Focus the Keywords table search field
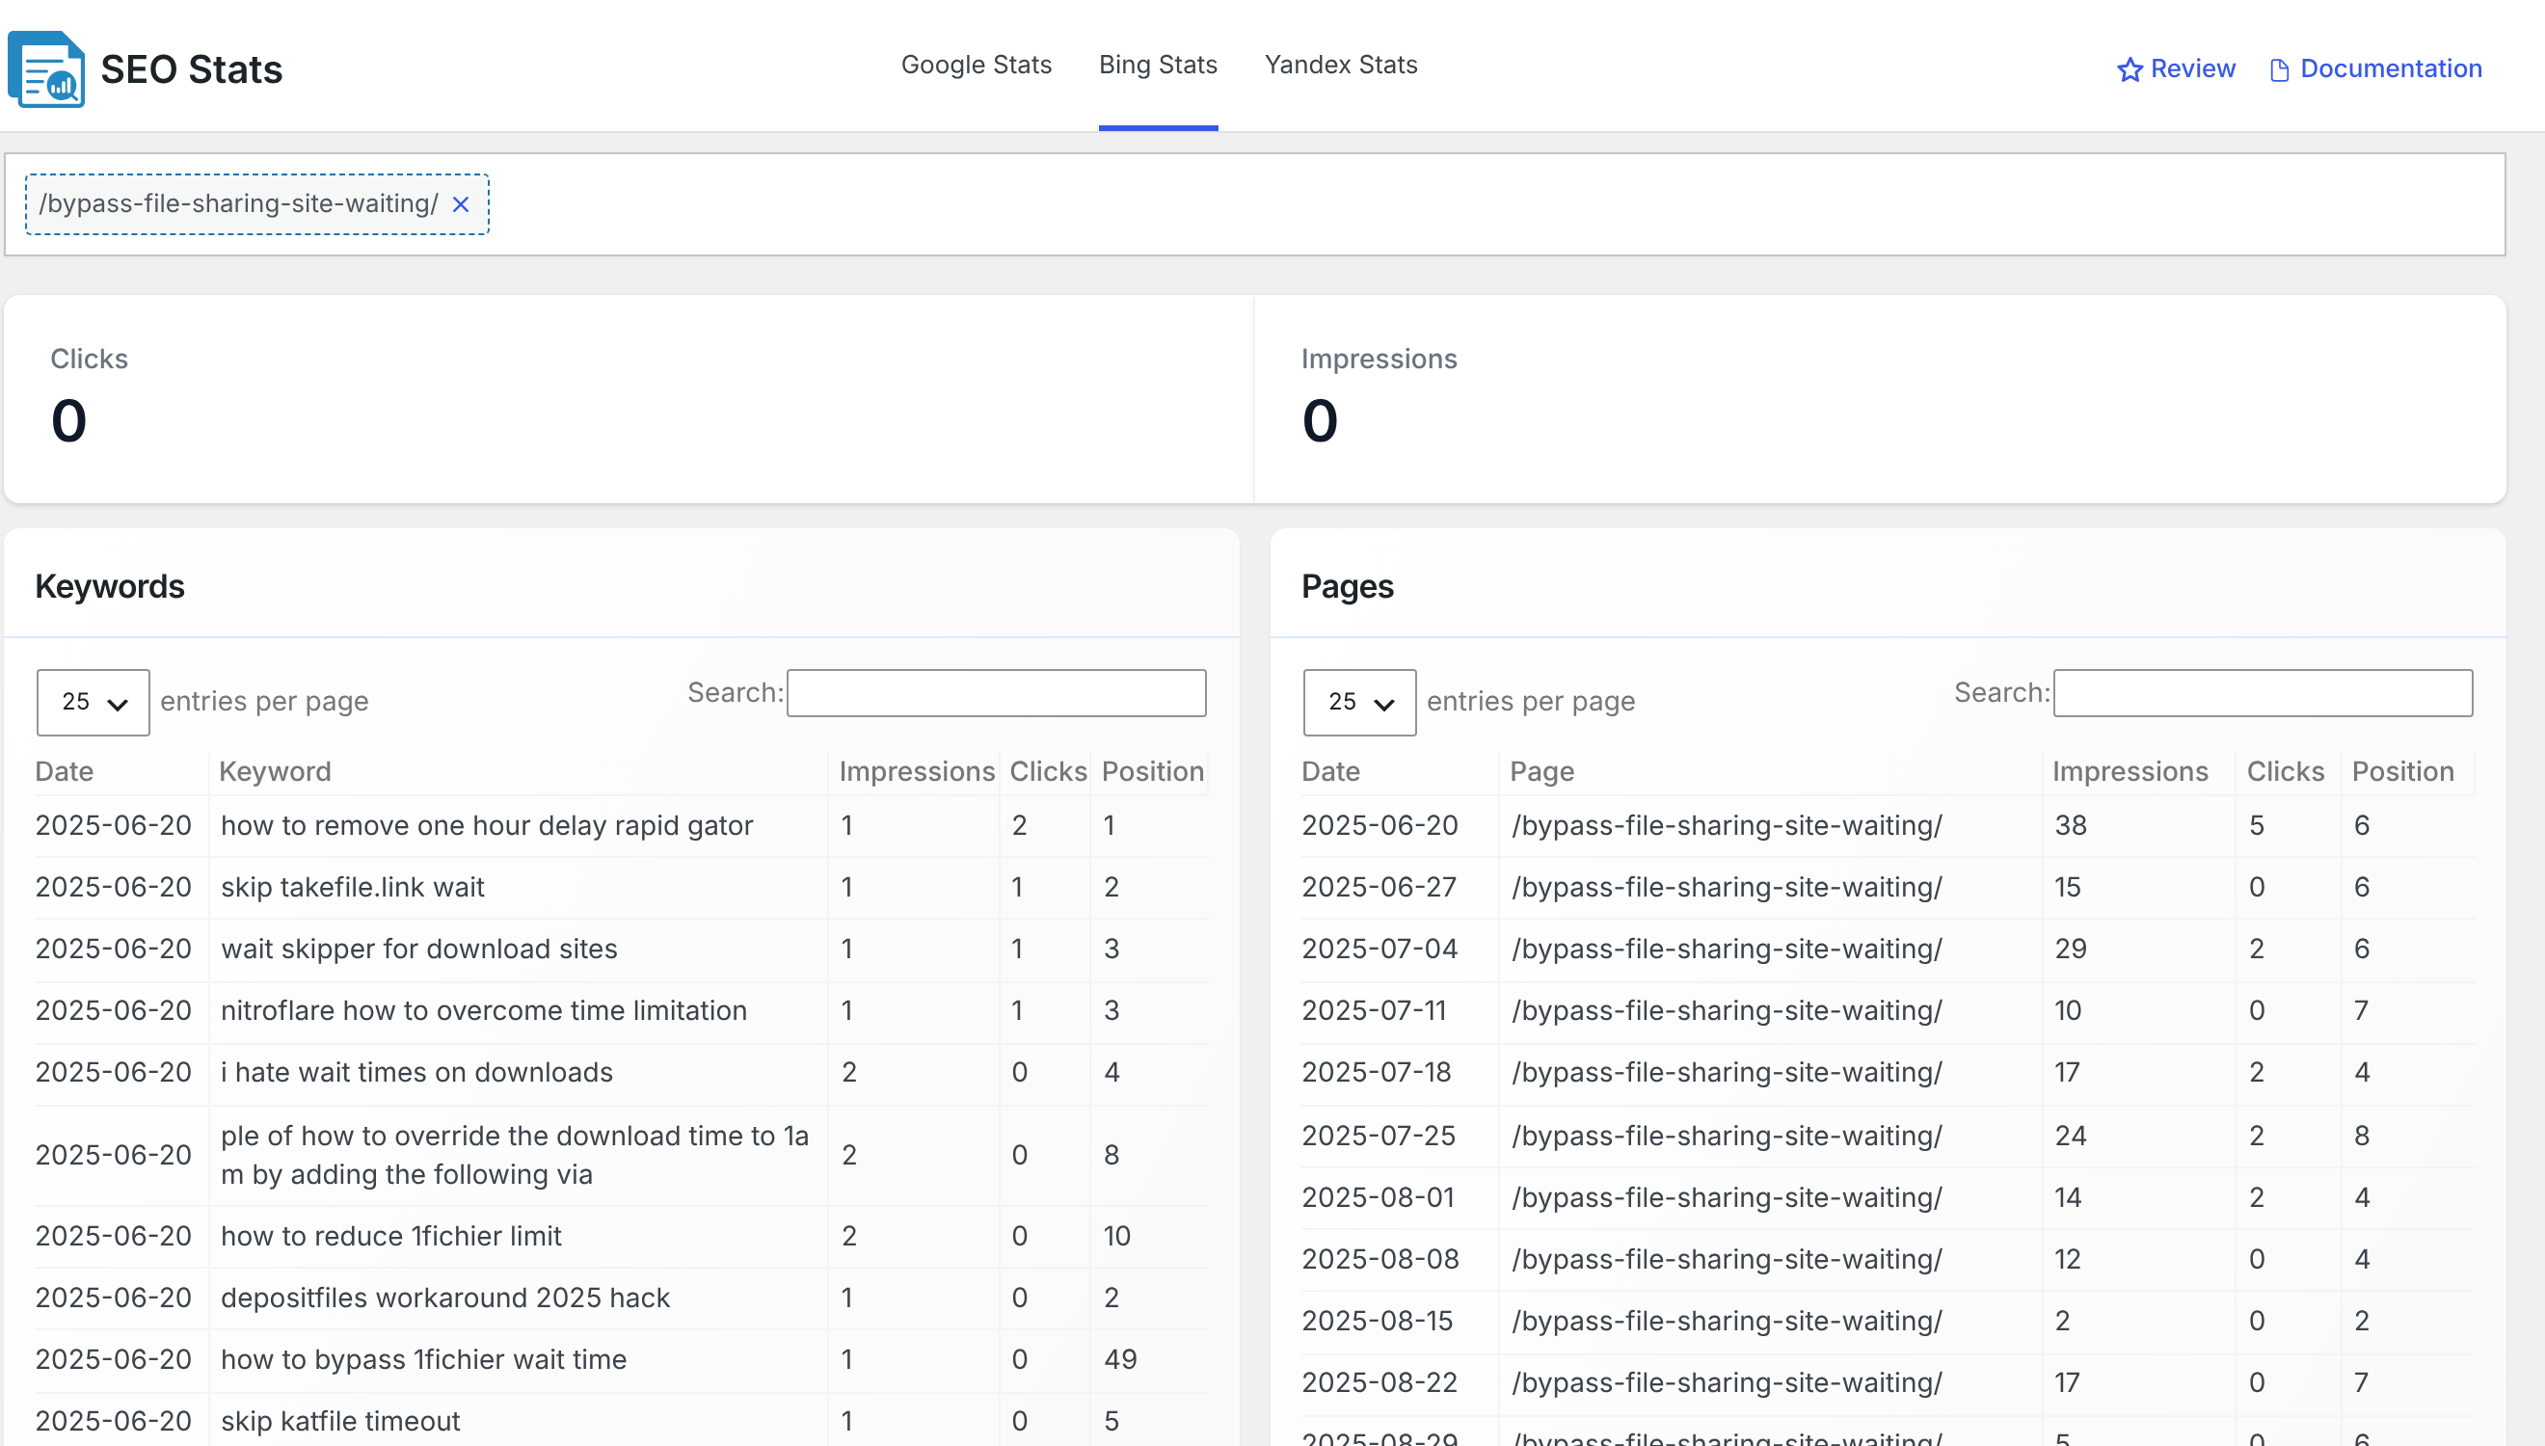Screen dimensions: 2545x1446 coord(996,693)
